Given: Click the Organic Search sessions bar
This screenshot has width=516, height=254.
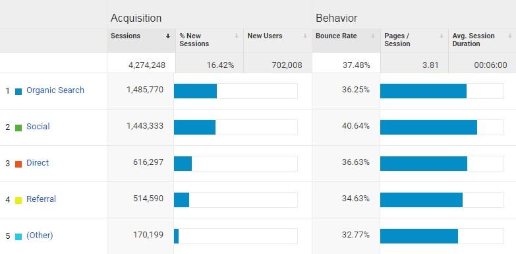Looking at the screenshot, I should tap(196, 91).
